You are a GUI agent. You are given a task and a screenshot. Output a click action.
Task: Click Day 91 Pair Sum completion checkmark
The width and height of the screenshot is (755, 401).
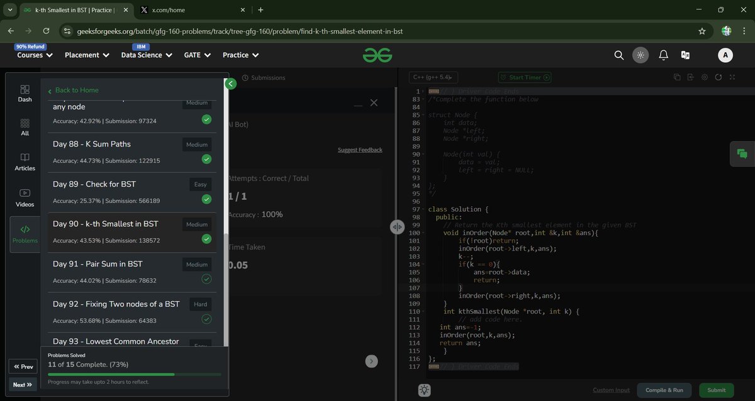(206, 279)
